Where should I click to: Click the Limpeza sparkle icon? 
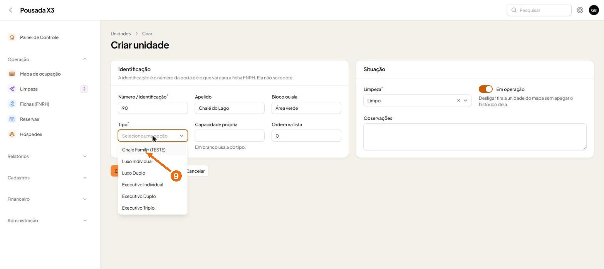(x=12, y=89)
